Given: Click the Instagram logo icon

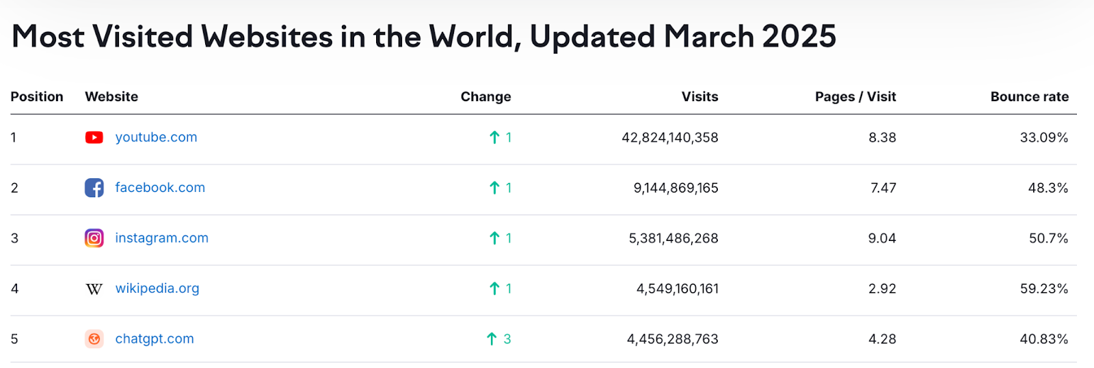Looking at the screenshot, I should (x=94, y=238).
